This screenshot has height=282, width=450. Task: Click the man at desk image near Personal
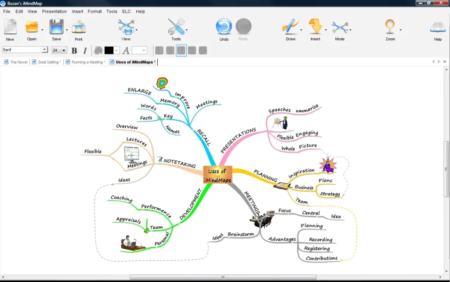click(x=133, y=243)
